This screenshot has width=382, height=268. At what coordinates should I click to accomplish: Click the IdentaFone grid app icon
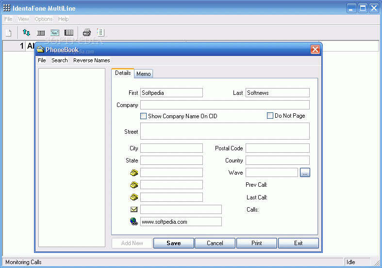[7, 8]
